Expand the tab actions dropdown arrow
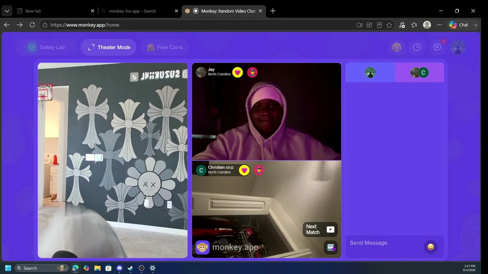The width and height of the screenshot is (488, 274). pos(7,11)
